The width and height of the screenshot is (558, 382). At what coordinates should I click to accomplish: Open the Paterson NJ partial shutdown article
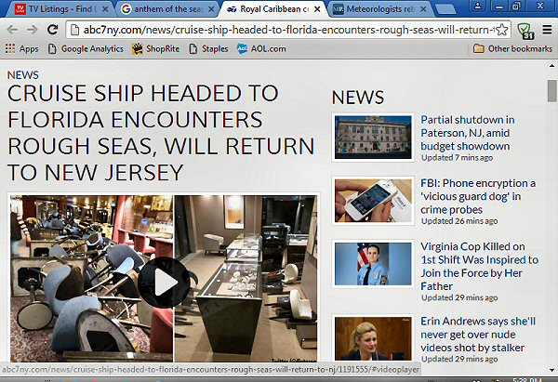468,133
